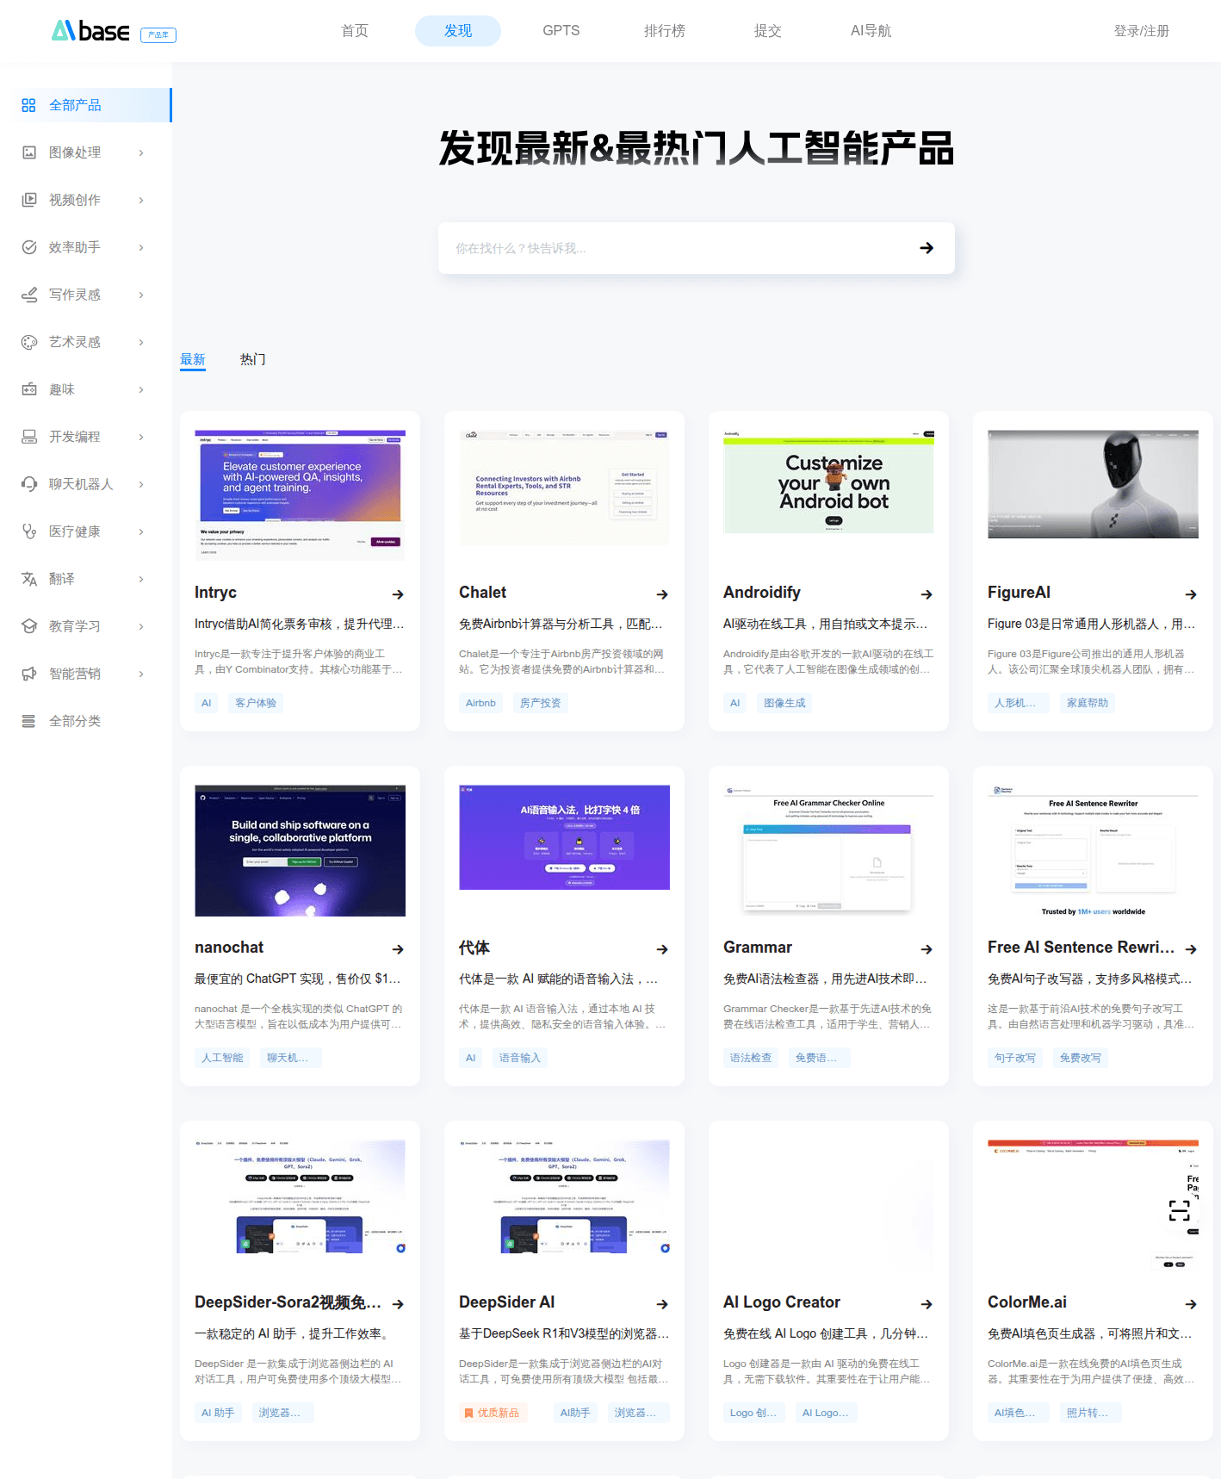This screenshot has width=1221, height=1479.
Task: Expand the 开发编程 category chevron
Action: coord(141,437)
